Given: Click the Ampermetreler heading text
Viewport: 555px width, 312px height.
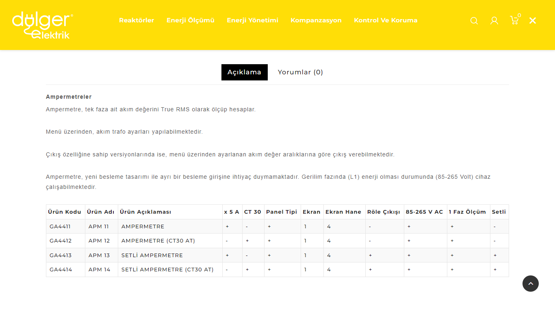Looking at the screenshot, I should click(69, 97).
